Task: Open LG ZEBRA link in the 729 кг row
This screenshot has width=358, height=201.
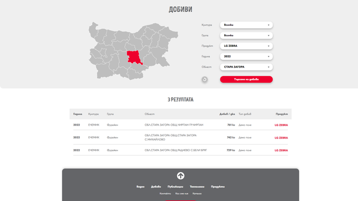Action: tap(281, 150)
